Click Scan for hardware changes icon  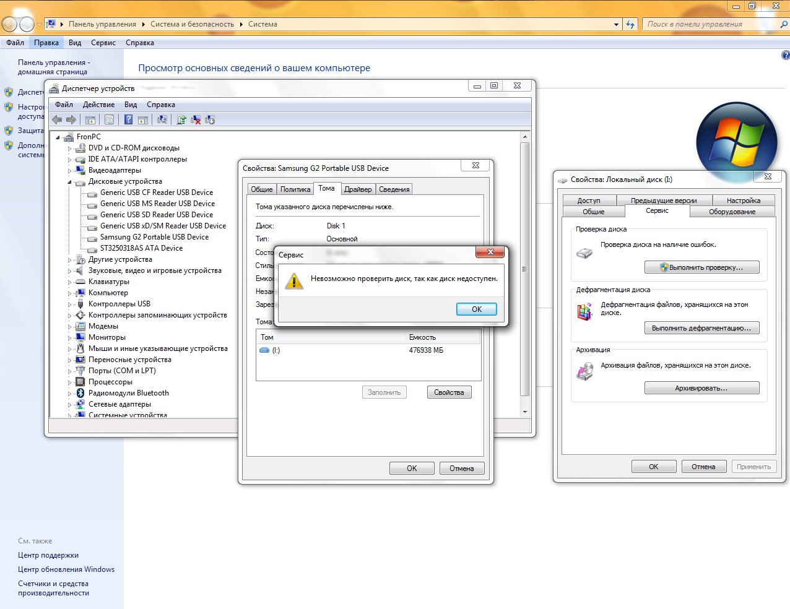162,119
